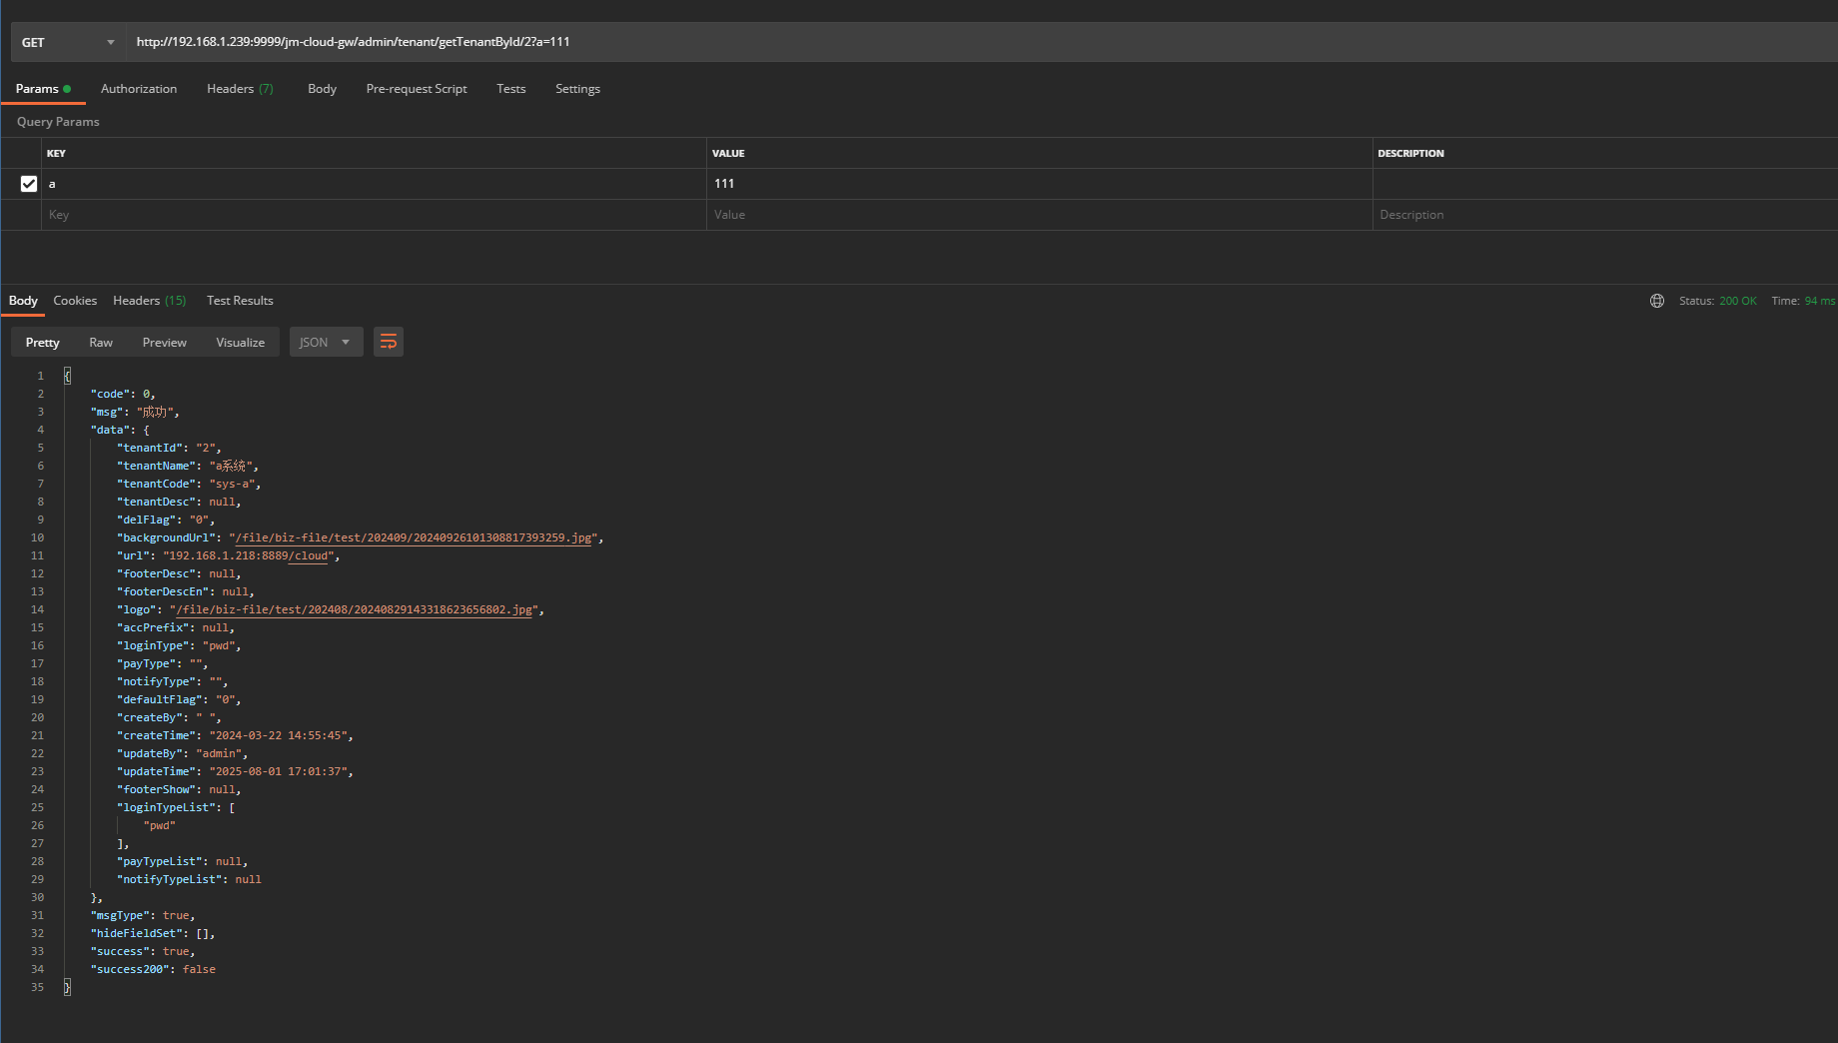Switch to the Authorization tab
Image resolution: width=1838 pixels, height=1043 pixels.
click(139, 89)
